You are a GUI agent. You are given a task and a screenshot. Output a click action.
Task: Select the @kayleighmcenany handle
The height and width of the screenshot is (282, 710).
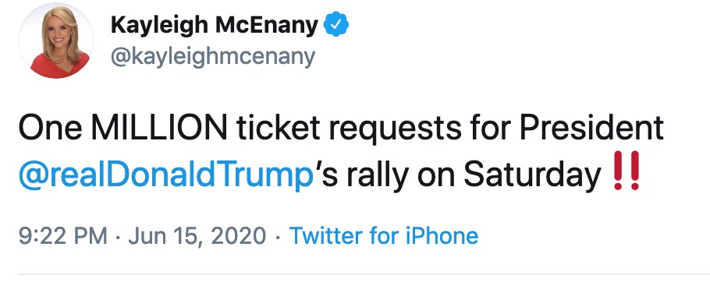[213, 58]
